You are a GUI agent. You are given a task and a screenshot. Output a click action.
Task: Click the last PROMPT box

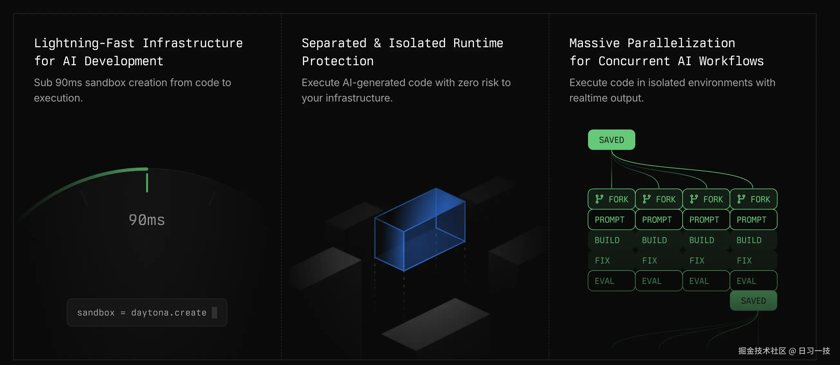753,219
